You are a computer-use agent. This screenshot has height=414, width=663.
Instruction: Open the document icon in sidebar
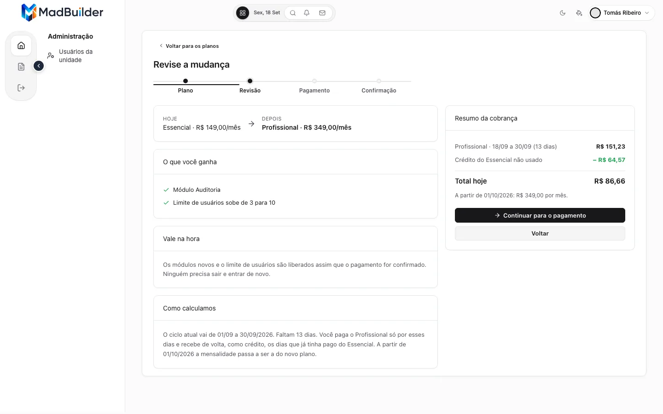(x=21, y=67)
